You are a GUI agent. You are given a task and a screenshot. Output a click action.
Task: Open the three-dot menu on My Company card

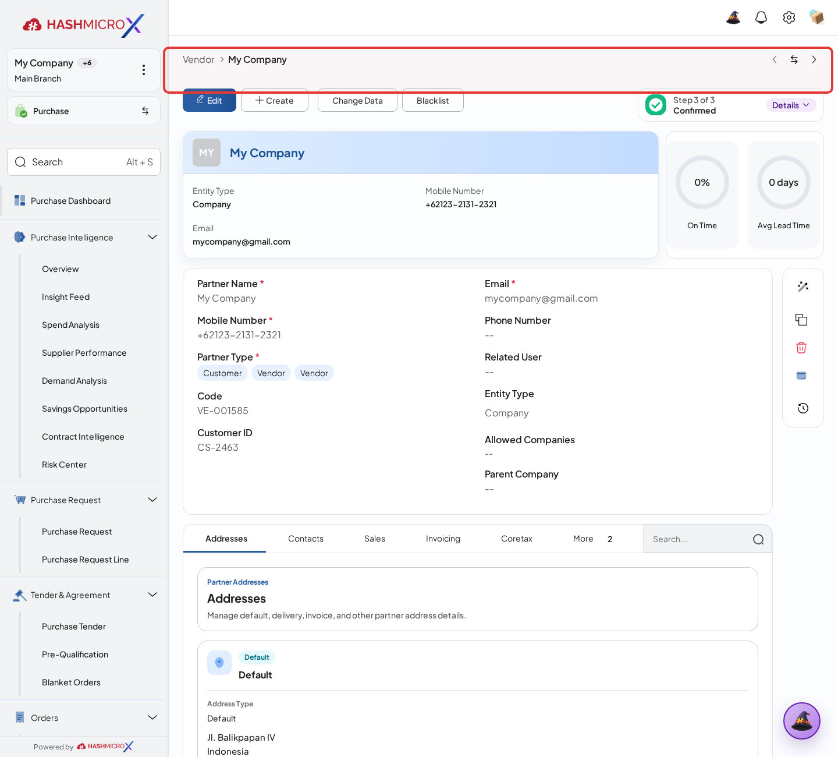tap(144, 70)
